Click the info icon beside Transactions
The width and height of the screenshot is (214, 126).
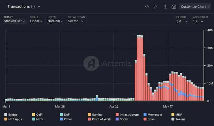click(x=33, y=7)
